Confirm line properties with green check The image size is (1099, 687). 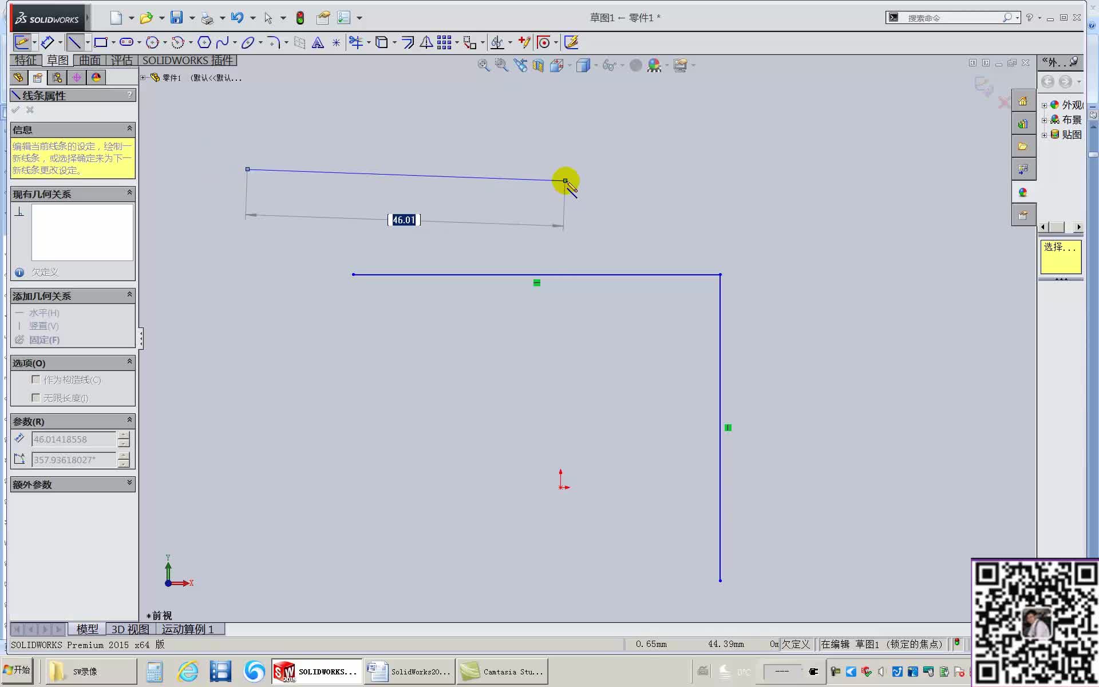tap(15, 110)
